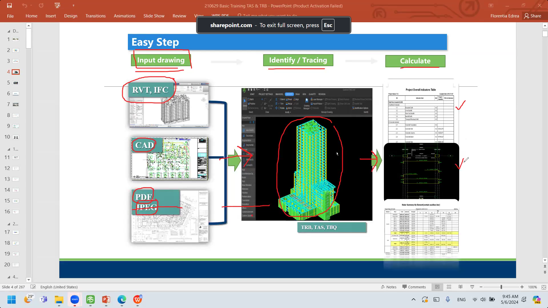The image size is (548, 308).
Task: Open Customize Quick Access Toolbar dropdown
Action: (x=73, y=6)
